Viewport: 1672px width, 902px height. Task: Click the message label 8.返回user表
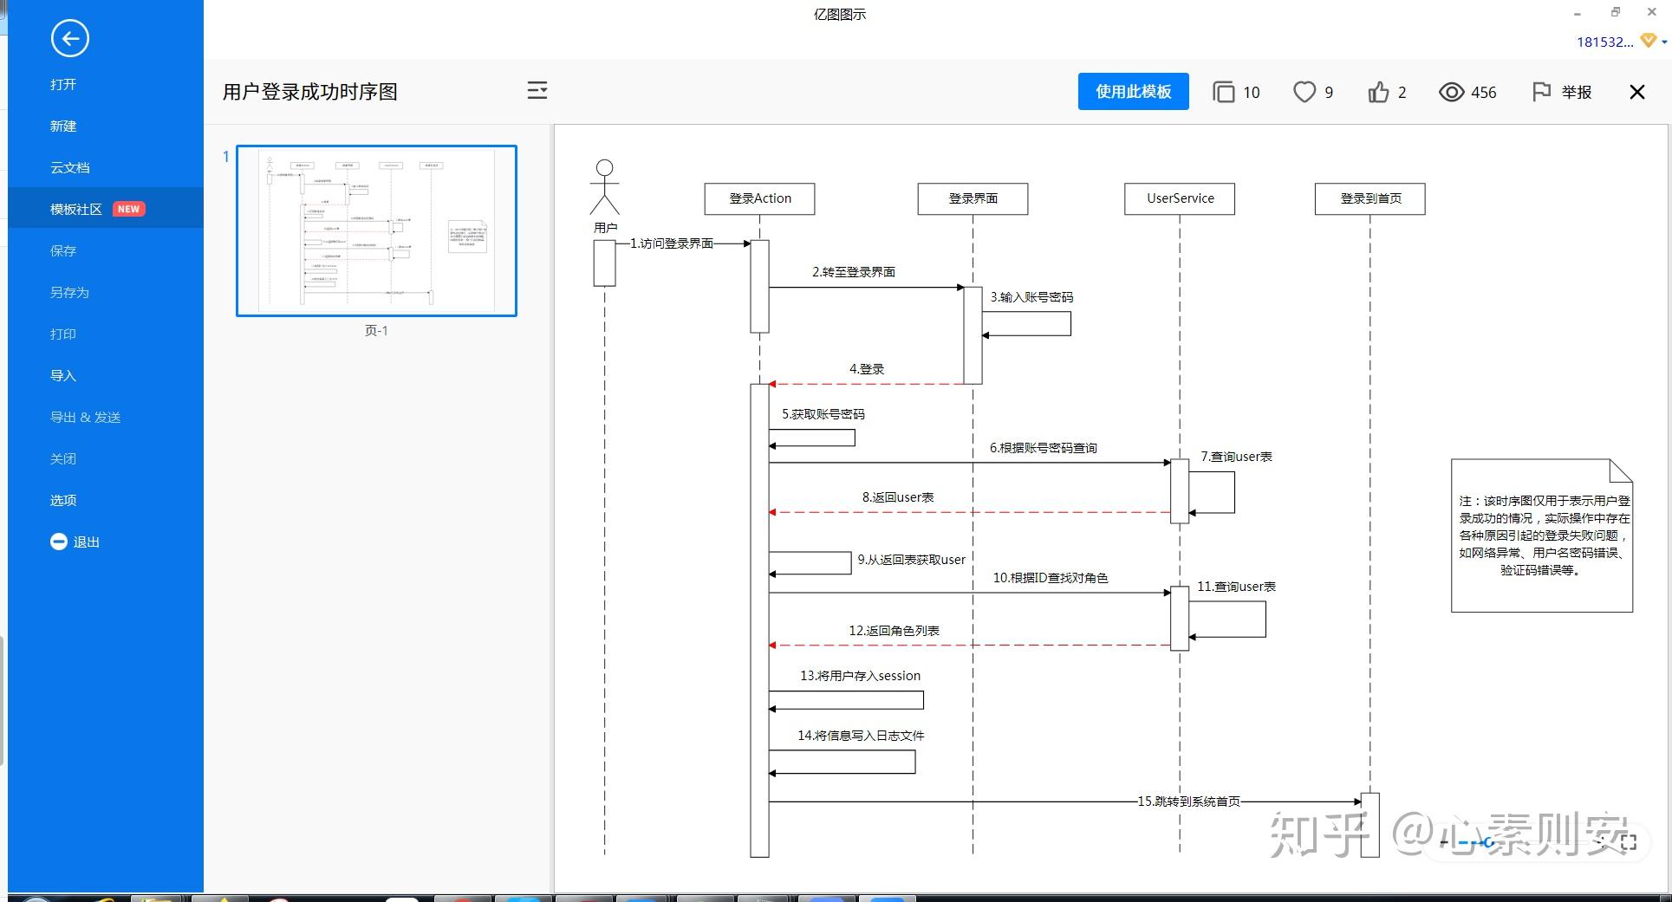(x=898, y=497)
